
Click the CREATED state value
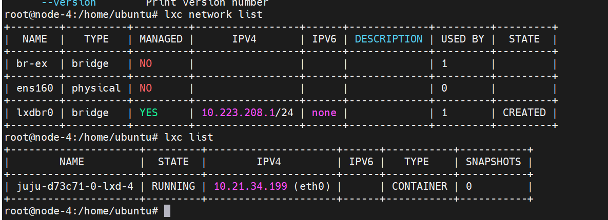point(524,113)
